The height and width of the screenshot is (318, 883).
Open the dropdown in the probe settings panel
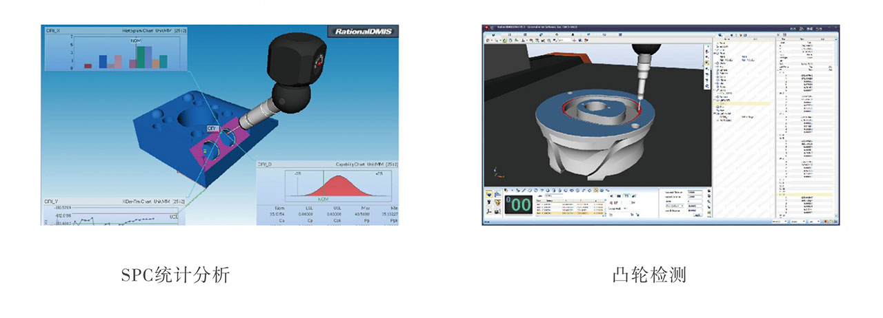[675, 206]
